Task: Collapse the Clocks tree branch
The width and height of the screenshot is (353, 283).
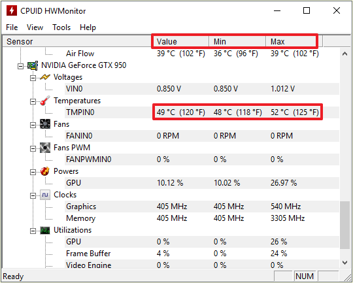Action: coord(33,195)
